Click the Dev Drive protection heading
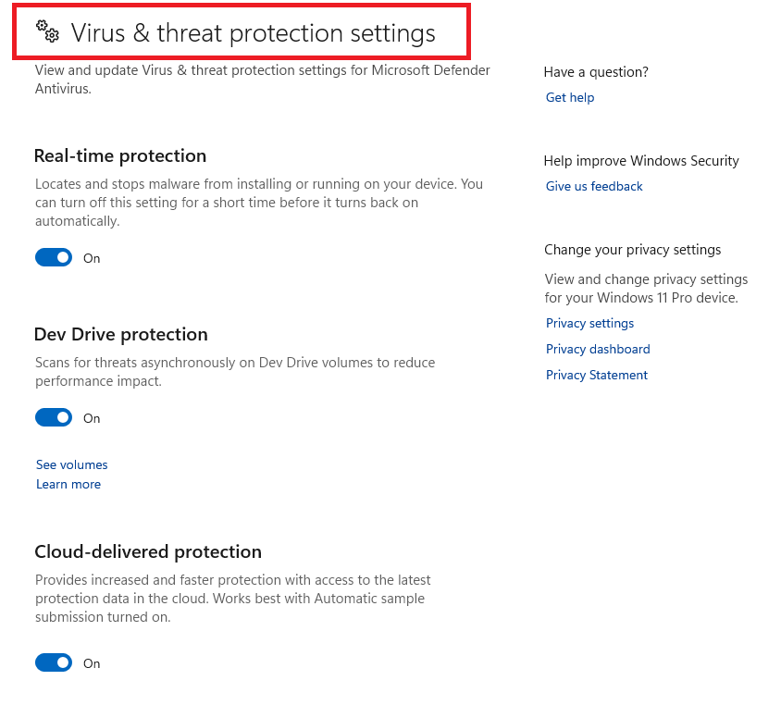This screenshot has height=705, width=781. click(x=121, y=335)
